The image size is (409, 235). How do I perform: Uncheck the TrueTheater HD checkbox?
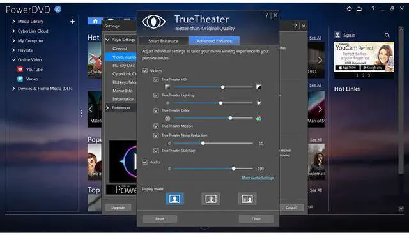156,79
